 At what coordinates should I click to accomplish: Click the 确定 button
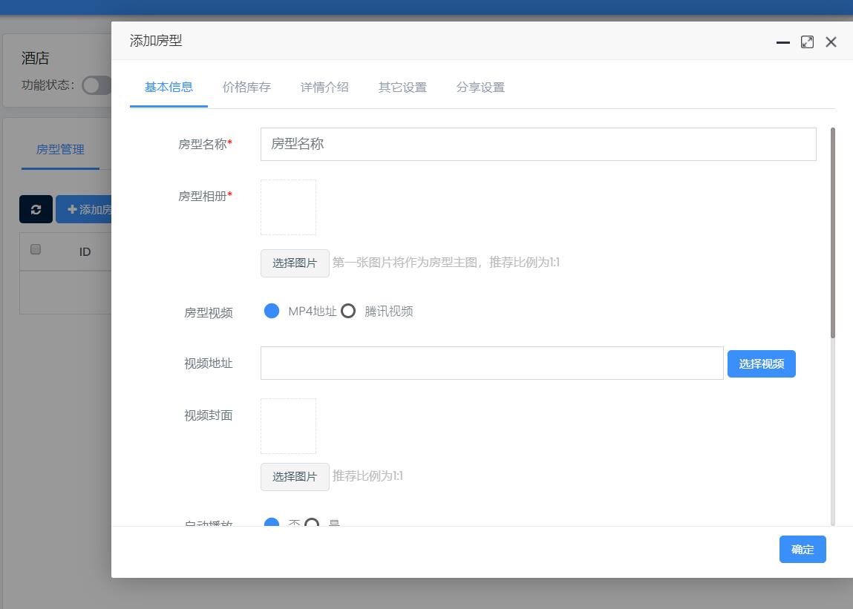pyautogui.click(x=803, y=549)
